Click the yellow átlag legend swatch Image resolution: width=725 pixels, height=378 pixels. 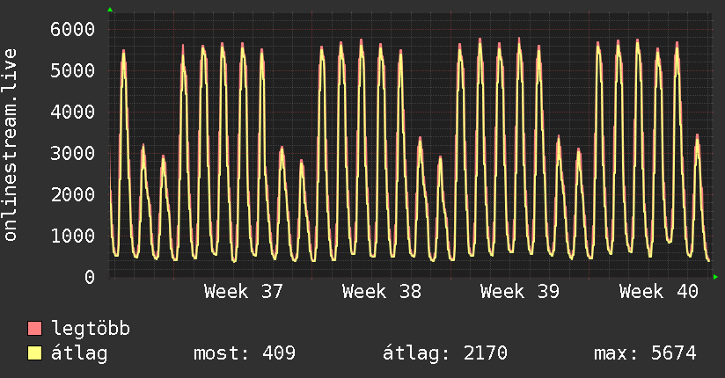click(34, 353)
